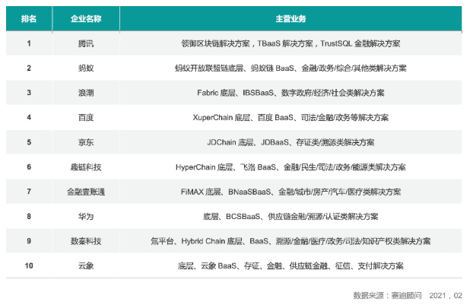Select rank number 1 cell
Screen dimensions: 476x305
pyautogui.click(x=29, y=43)
